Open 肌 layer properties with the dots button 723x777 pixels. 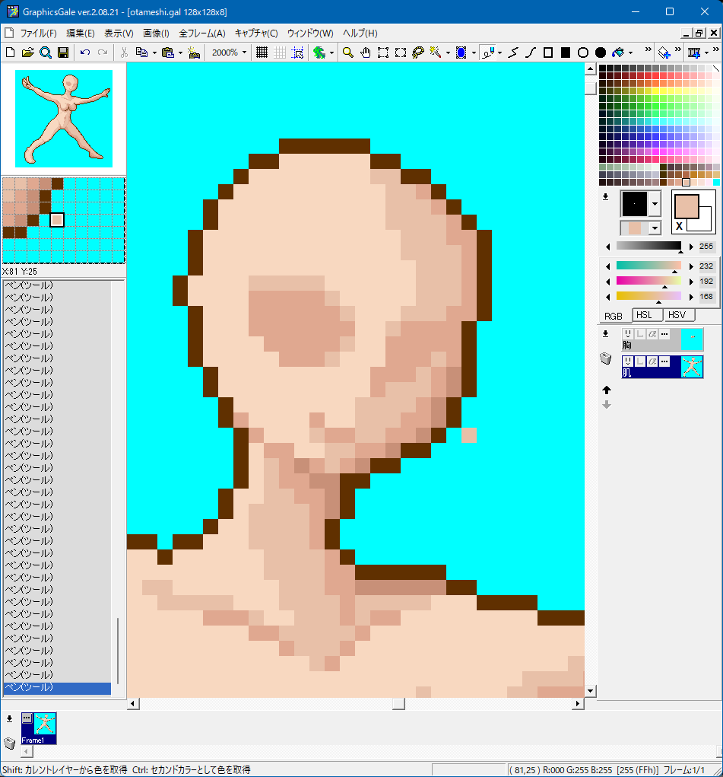[x=664, y=361]
